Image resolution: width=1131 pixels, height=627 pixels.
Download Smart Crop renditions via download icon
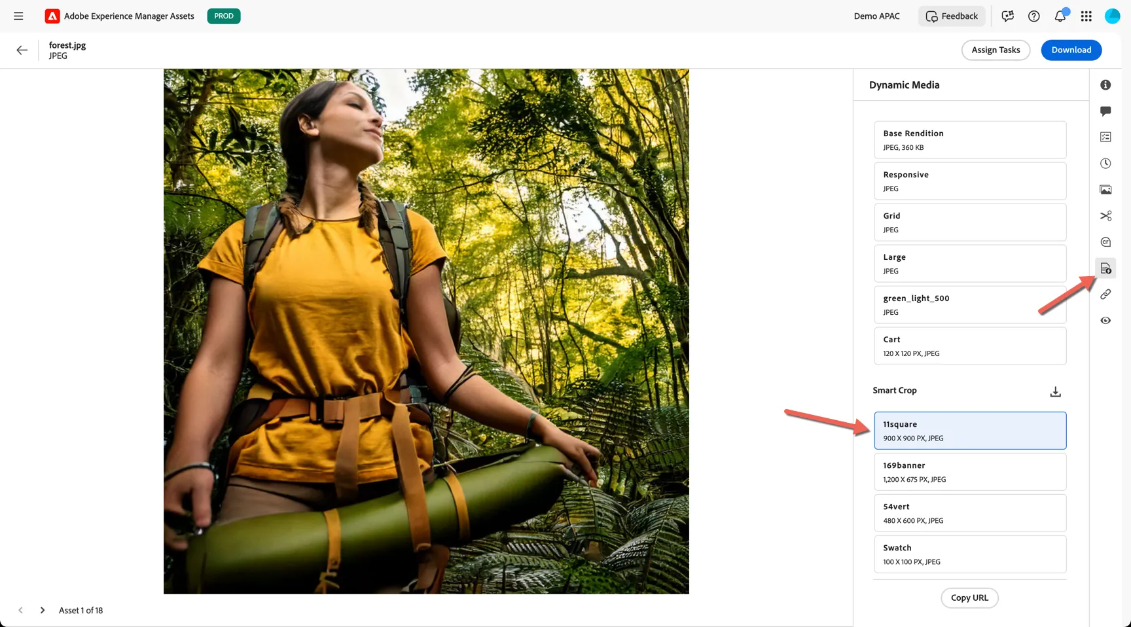coord(1055,391)
